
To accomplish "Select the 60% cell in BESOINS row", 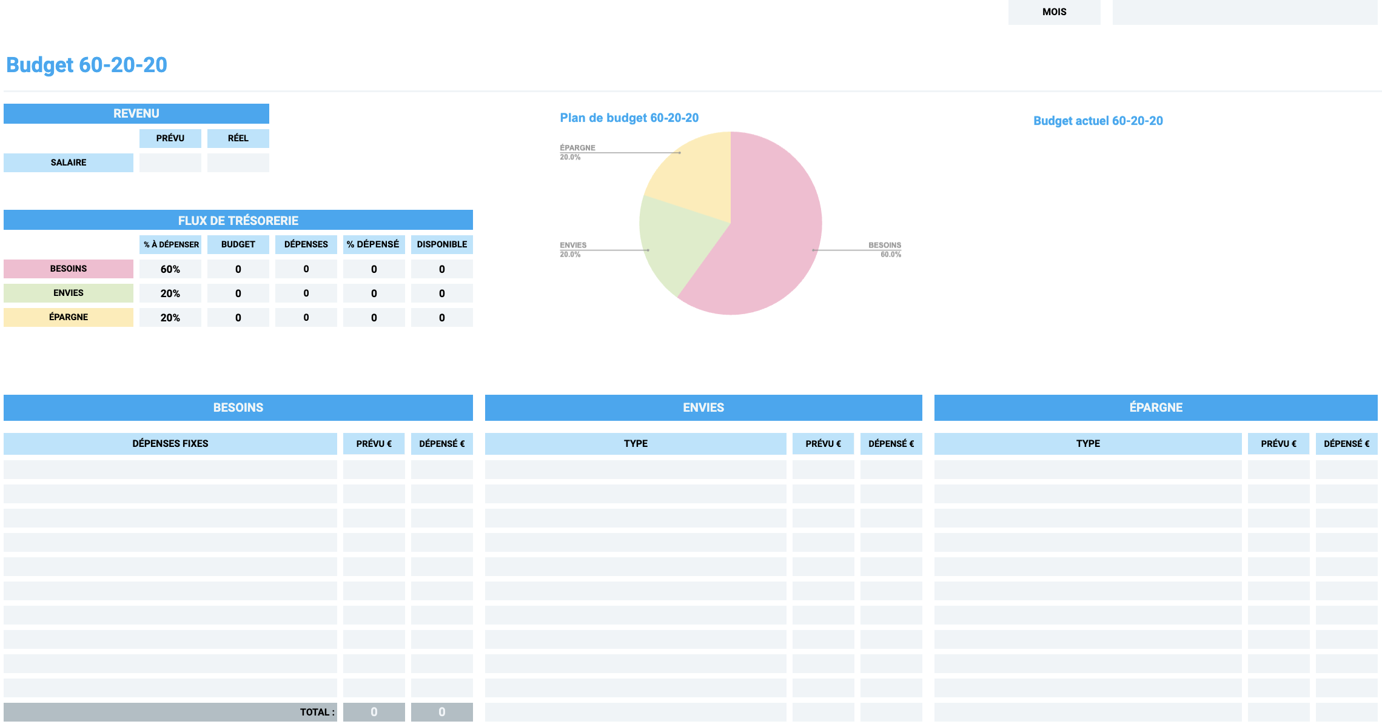I will click(x=170, y=269).
